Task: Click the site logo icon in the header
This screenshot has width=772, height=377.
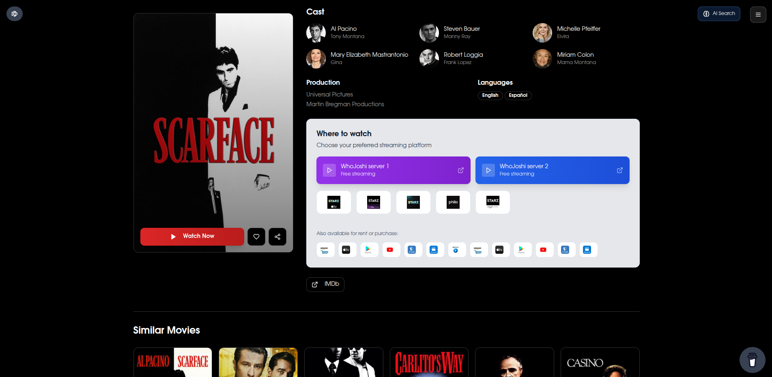Action: (x=15, y=14)
